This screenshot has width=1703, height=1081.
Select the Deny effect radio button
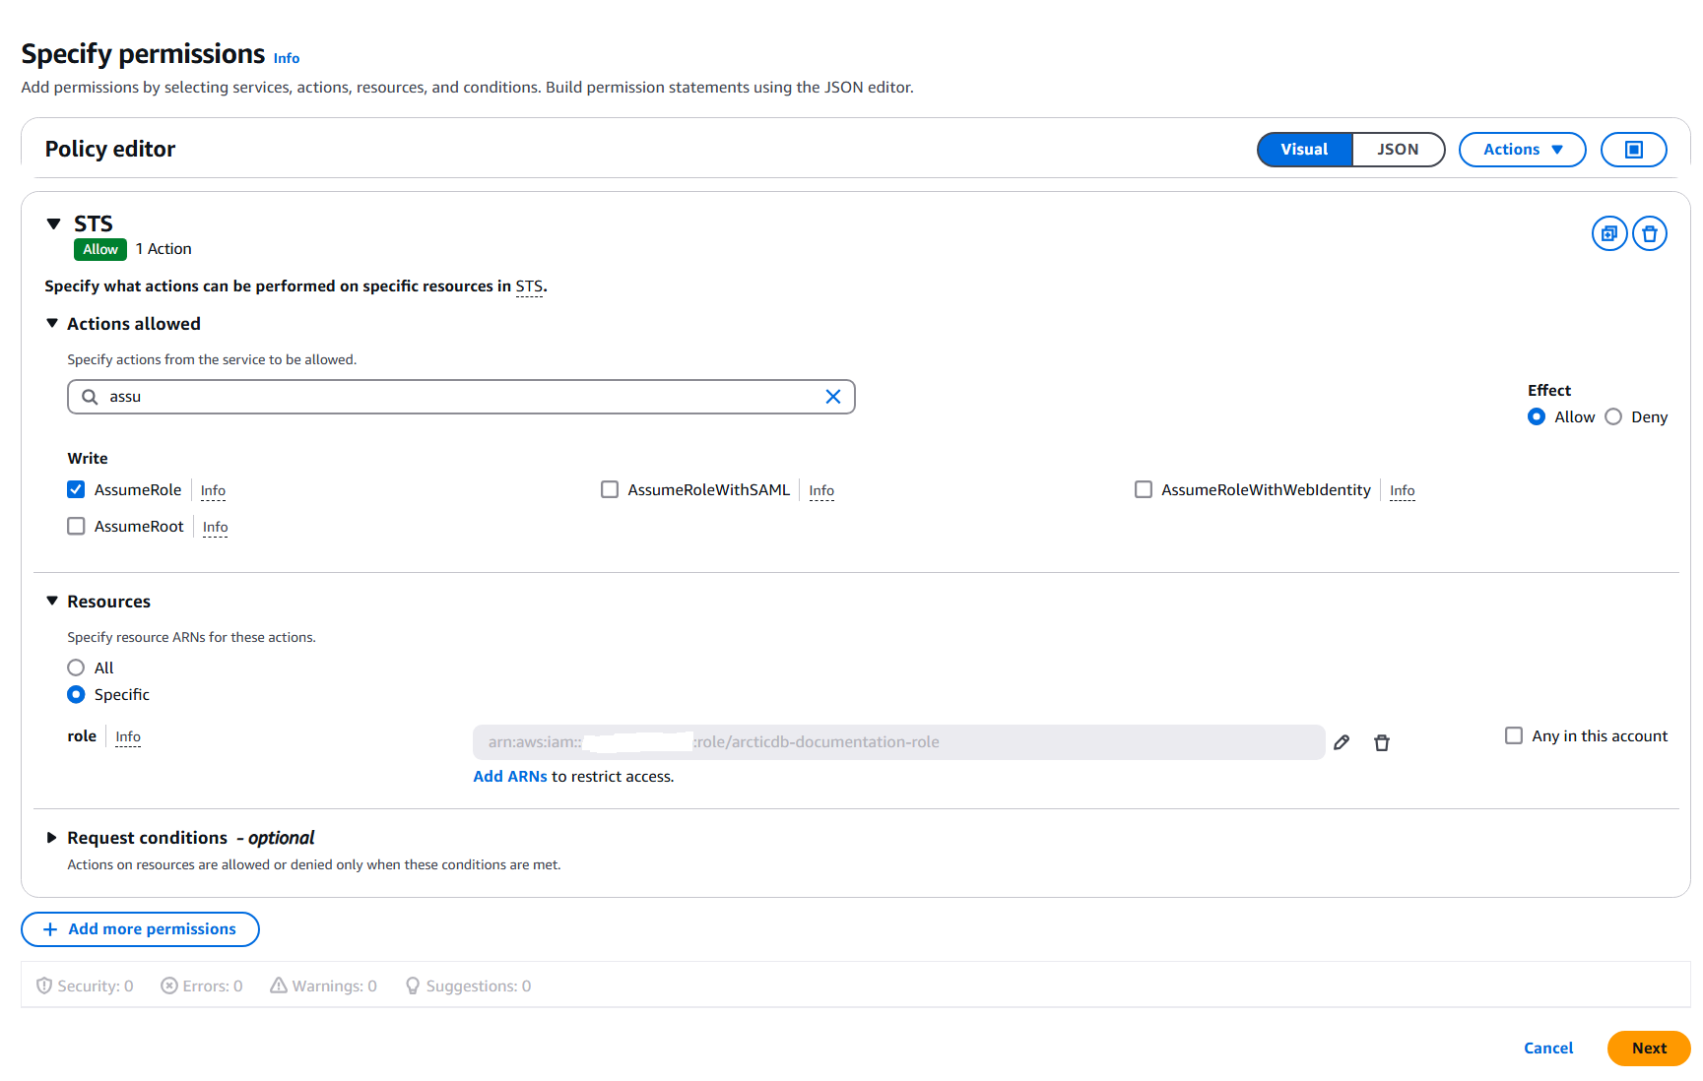[x=1613, y=416]
